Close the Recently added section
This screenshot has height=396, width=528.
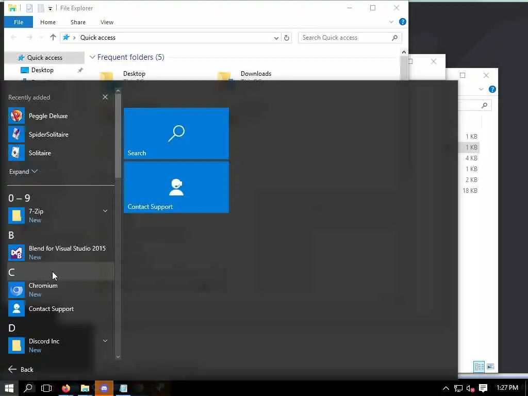[105, 97]
